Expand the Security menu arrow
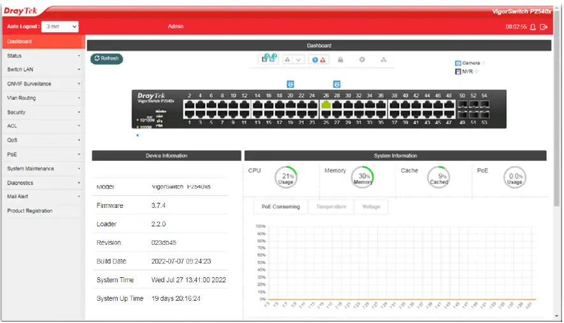The height and width of the screenshot is (323, 564). pyautogui.click(x=79, y=113)
